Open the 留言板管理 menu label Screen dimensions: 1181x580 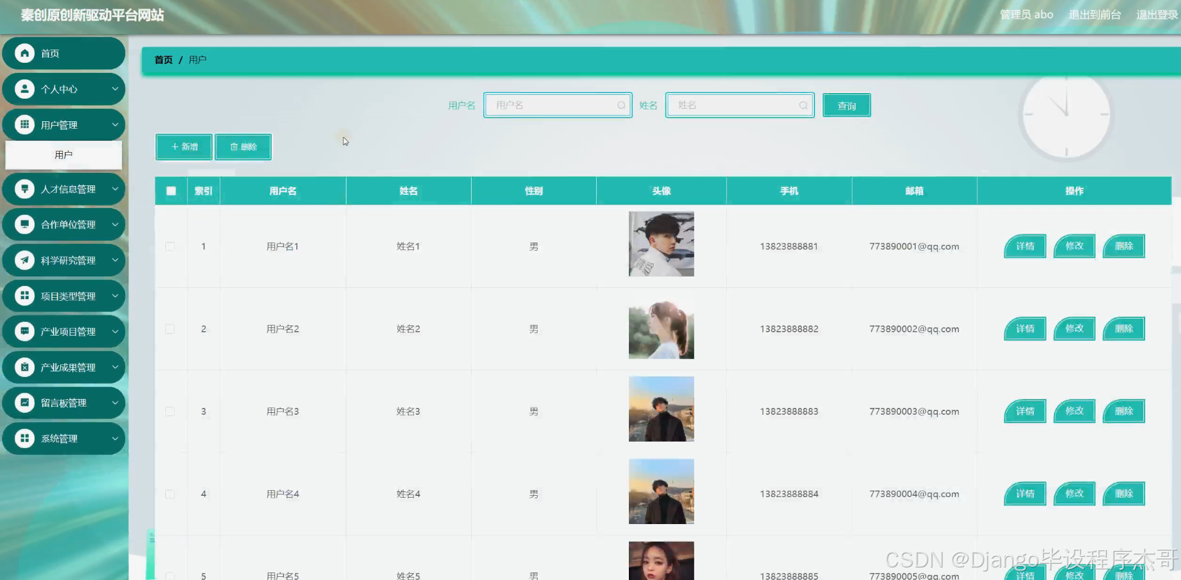pyautogui.click(x=64, y=403)
